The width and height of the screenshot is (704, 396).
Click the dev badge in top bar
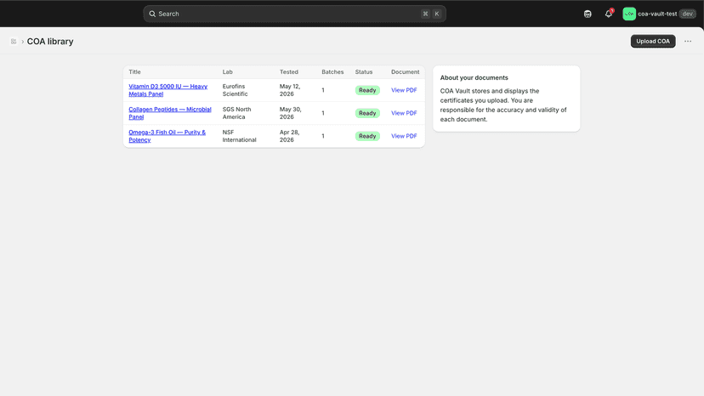[x=687, y=14]
